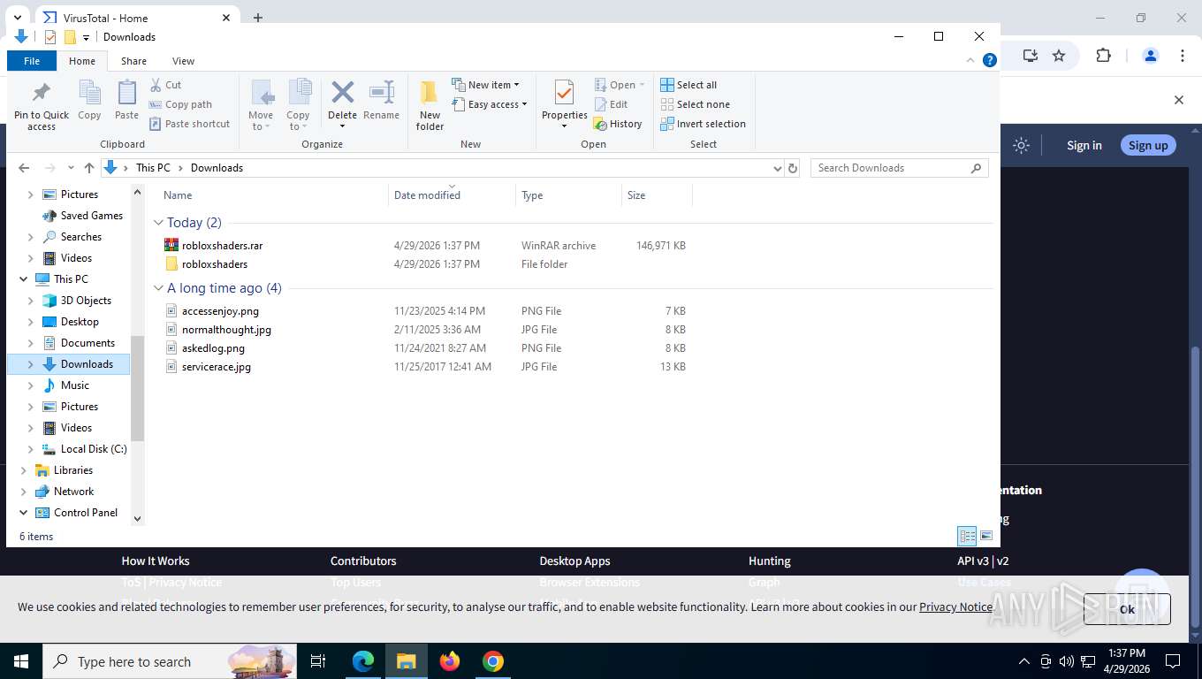Click the Search Downloads field
The image size is (1202, 679).
pyautogui.click(x=899, y=168)
